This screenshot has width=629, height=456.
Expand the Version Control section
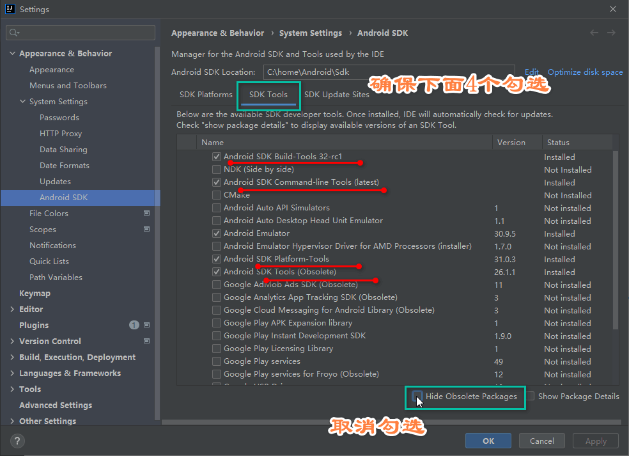coord(12,341)
